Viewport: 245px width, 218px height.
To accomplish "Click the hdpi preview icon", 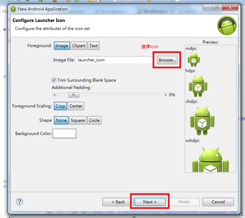I will click(198, 86).
